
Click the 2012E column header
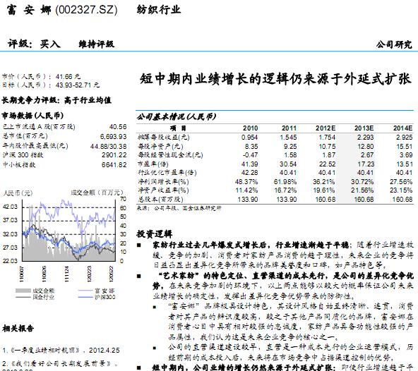(326, 128)
